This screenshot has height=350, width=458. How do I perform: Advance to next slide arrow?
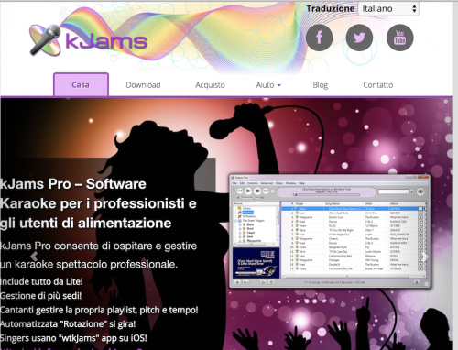(x=425, y=257)
